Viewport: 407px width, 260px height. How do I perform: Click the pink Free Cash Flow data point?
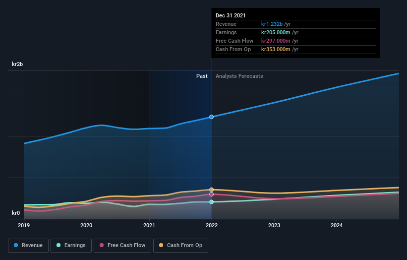(212, 195)
